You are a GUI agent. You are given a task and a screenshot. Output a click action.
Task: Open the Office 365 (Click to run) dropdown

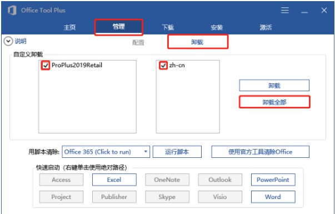coord(106,152)
